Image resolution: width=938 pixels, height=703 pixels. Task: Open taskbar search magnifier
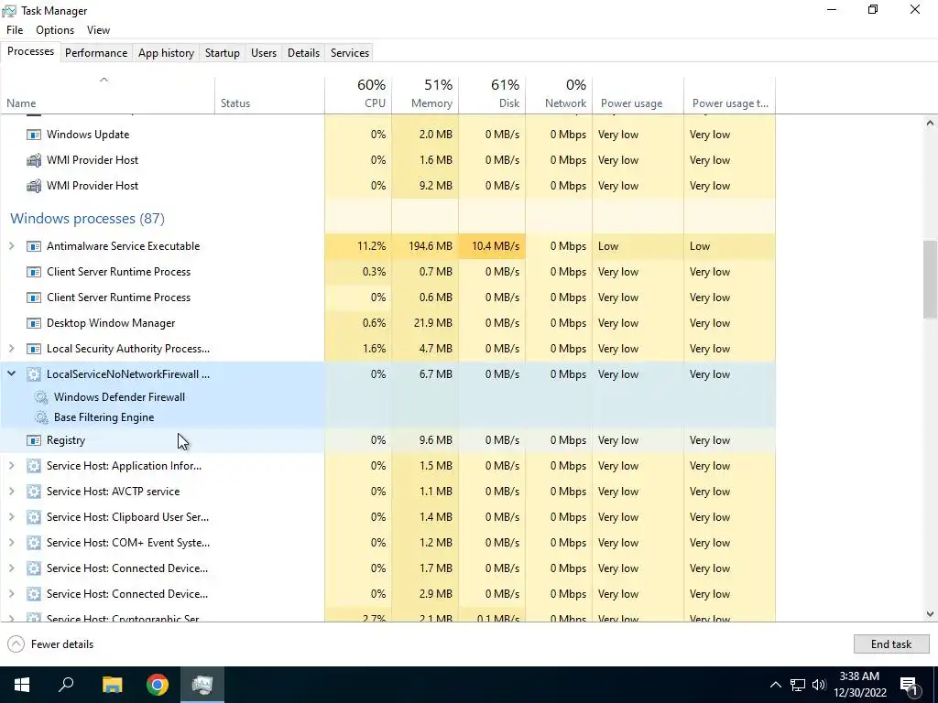[66, 685]
